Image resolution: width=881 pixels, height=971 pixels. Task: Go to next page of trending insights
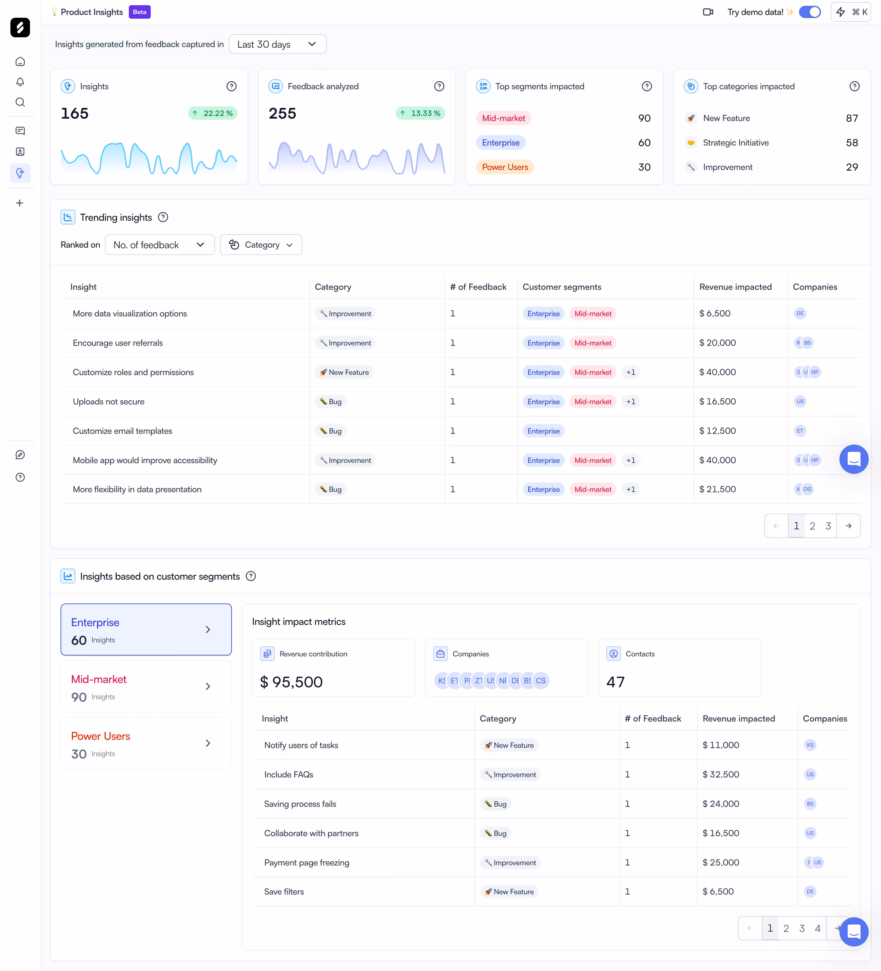click(x=849, y=526)
